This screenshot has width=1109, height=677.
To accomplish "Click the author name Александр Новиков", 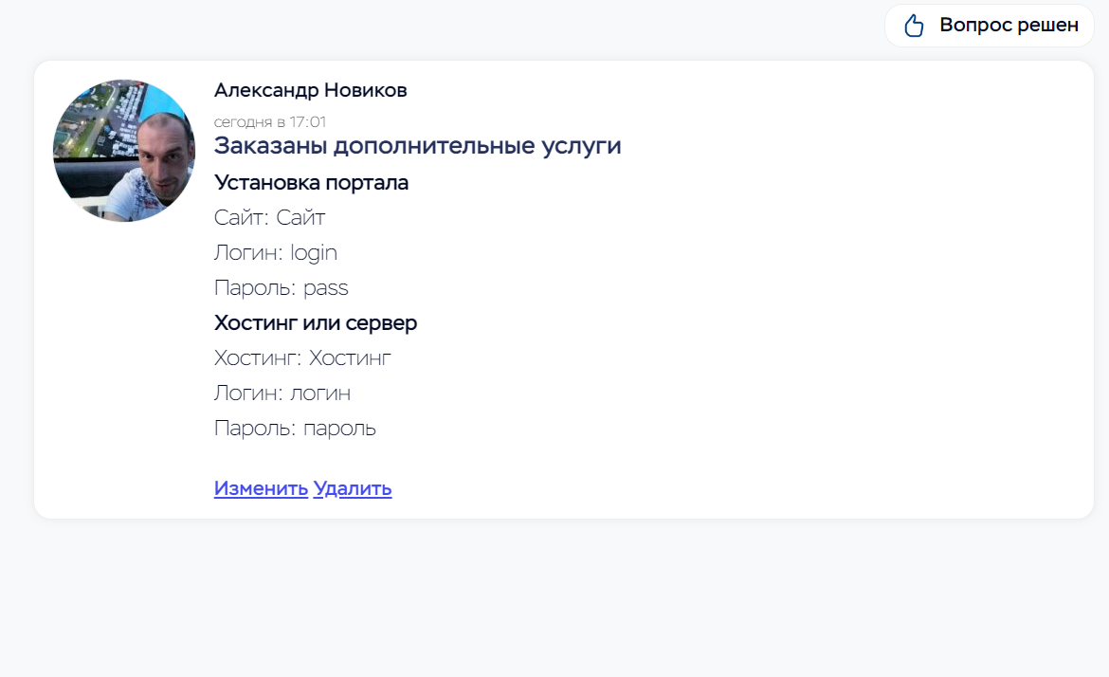I will 311,90.
